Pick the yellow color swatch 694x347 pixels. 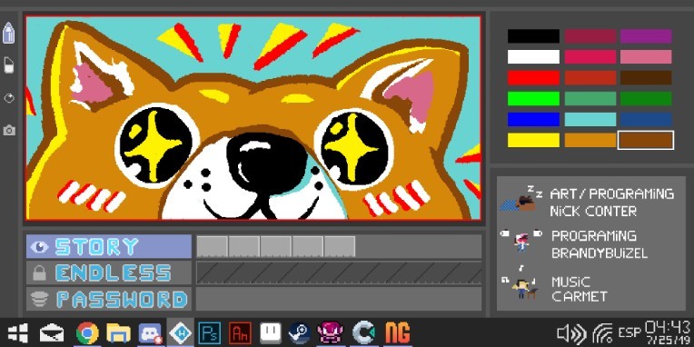533,140
